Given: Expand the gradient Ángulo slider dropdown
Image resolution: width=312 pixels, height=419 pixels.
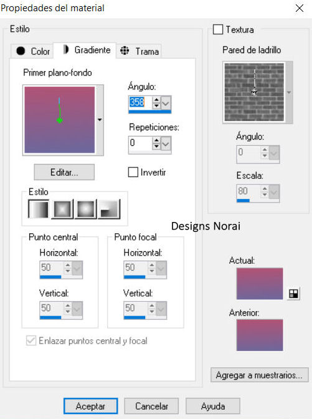Looking at the screenshot, I should pos(166,103).
